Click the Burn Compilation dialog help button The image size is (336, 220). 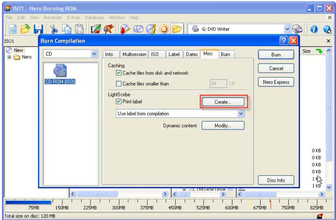point(284,40)
